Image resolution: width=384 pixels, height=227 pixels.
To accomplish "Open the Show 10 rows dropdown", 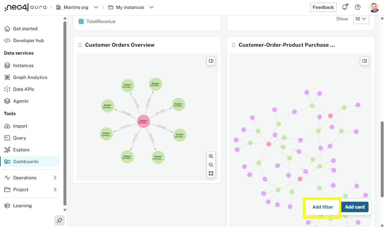I will pyautogui.click(x=361, y=19).
